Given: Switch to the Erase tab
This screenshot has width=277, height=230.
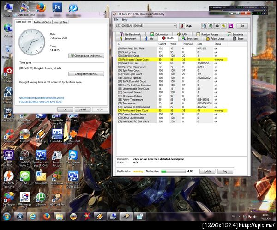Looking at the screenshot, I should click(x=238, y=38).
